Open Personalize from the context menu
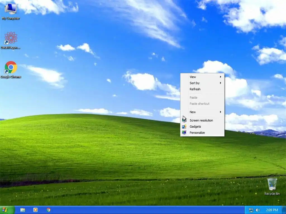Screen dimensions: 286x214 [202, 133]
